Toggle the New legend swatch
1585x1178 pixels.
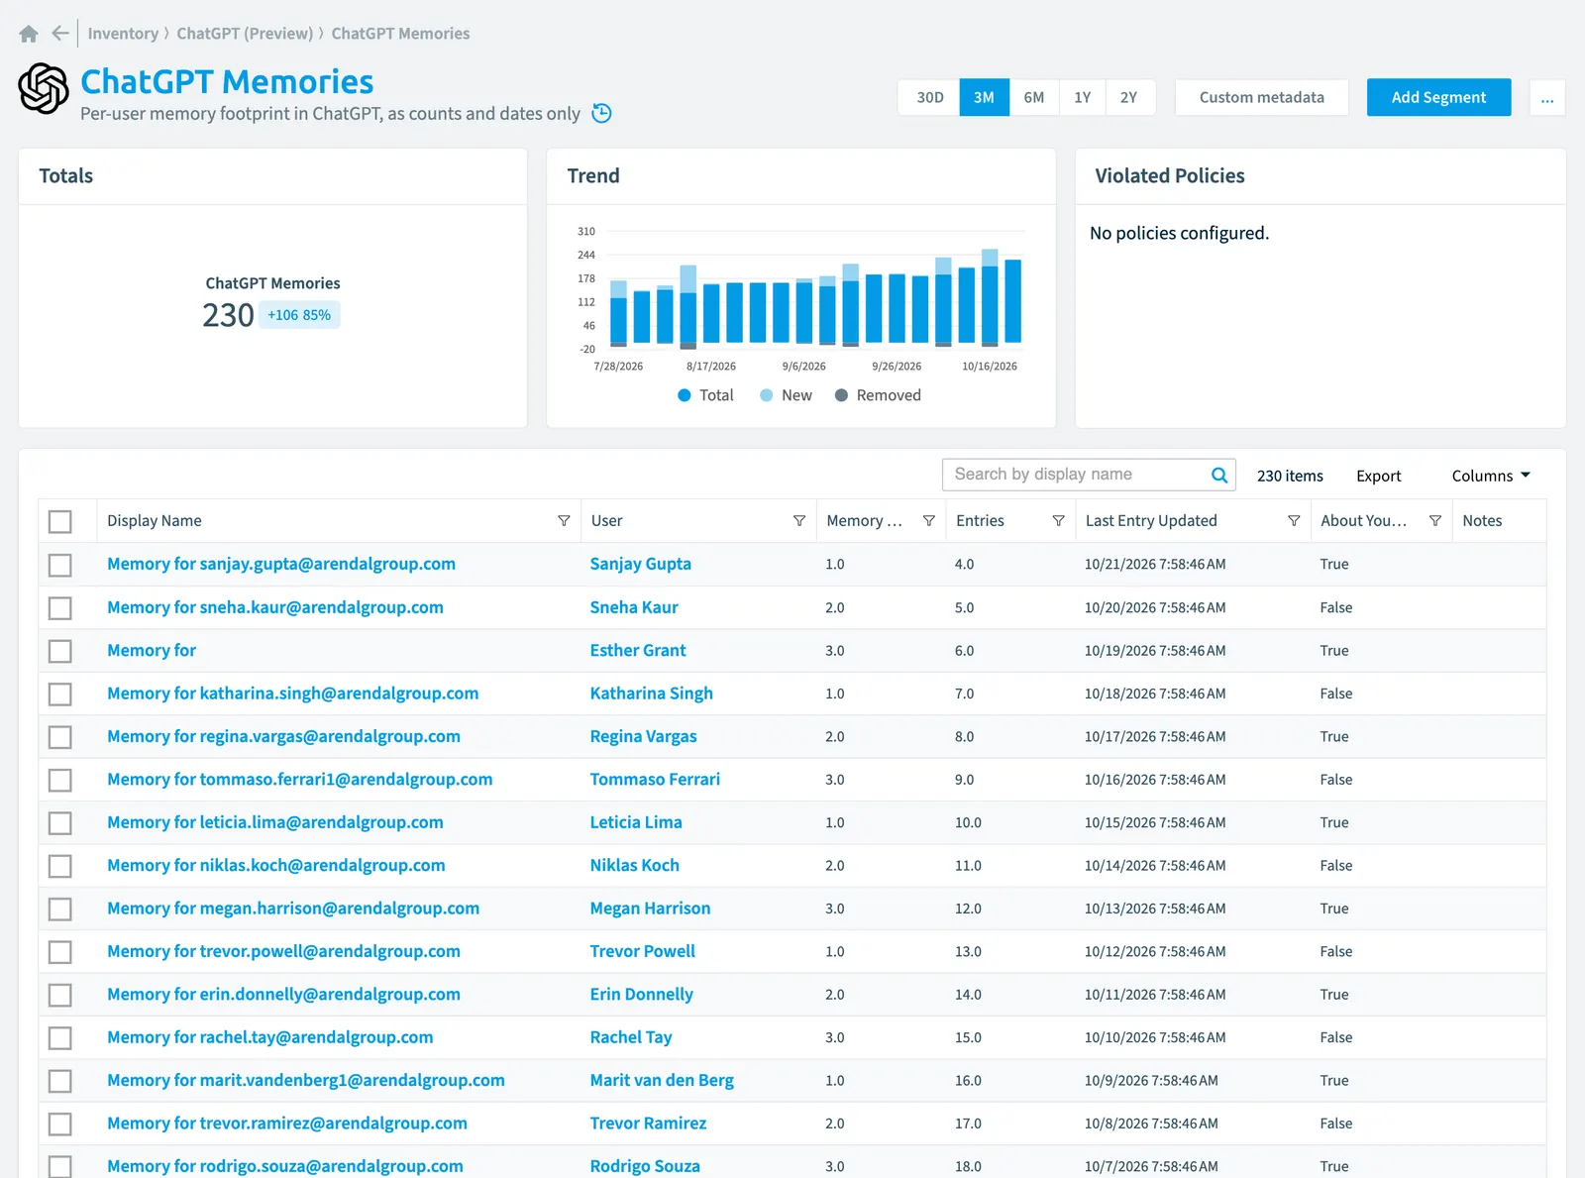point(766,395)
